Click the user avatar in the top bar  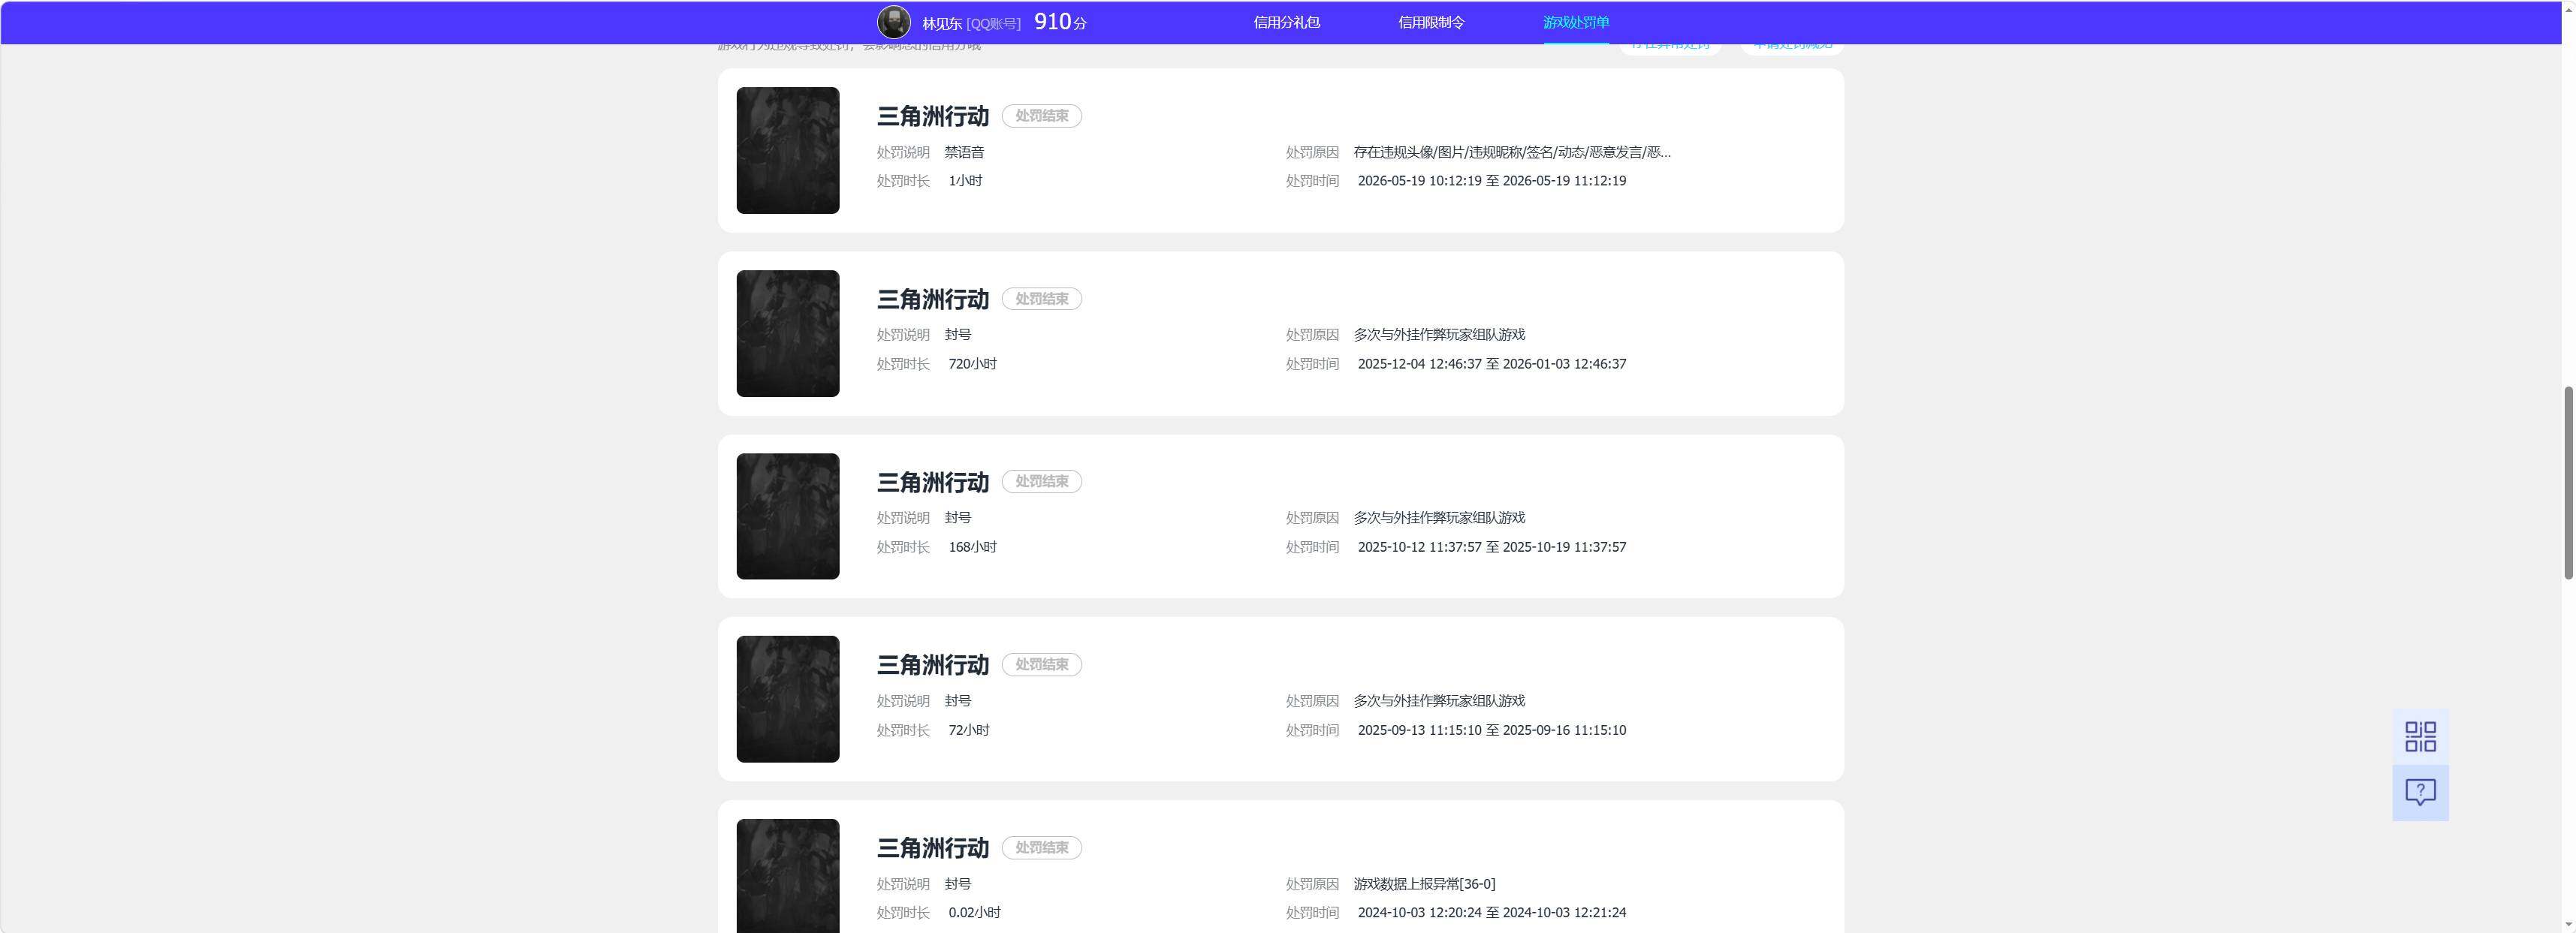pyautogui.click(x=893, y=22)
